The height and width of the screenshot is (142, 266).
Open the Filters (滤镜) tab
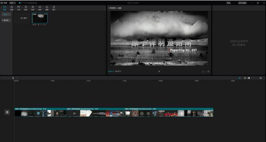tap(47, 8)
